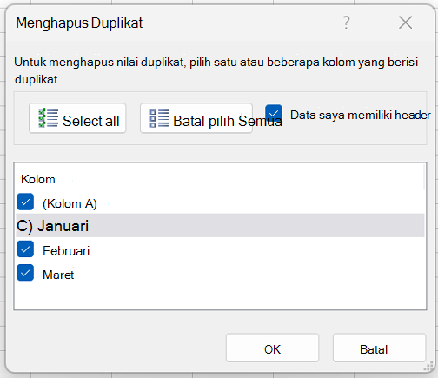Click the Maret label text
The image size is (438, 378).
coord(58,275)
